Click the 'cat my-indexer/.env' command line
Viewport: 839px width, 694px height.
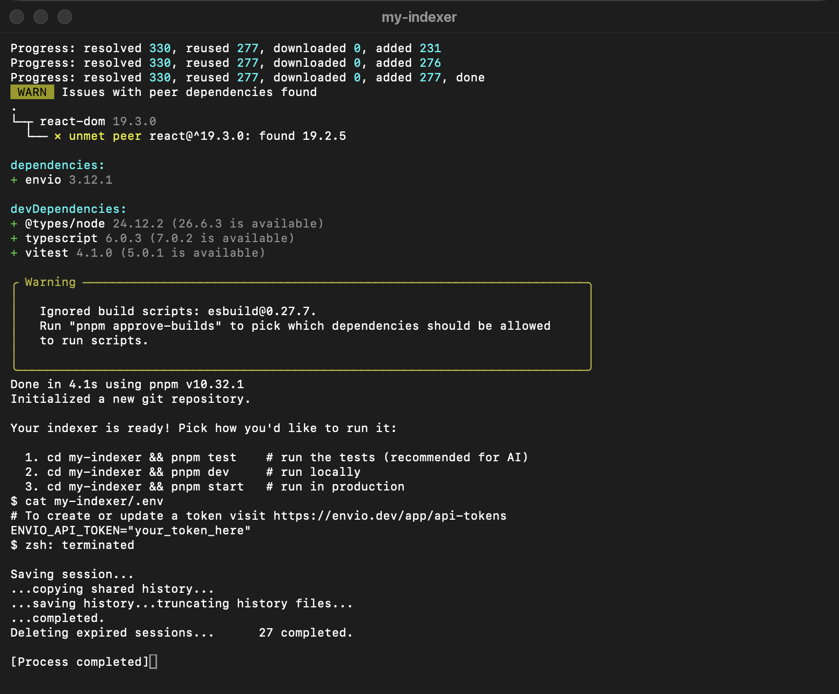[x=87, y=501]
